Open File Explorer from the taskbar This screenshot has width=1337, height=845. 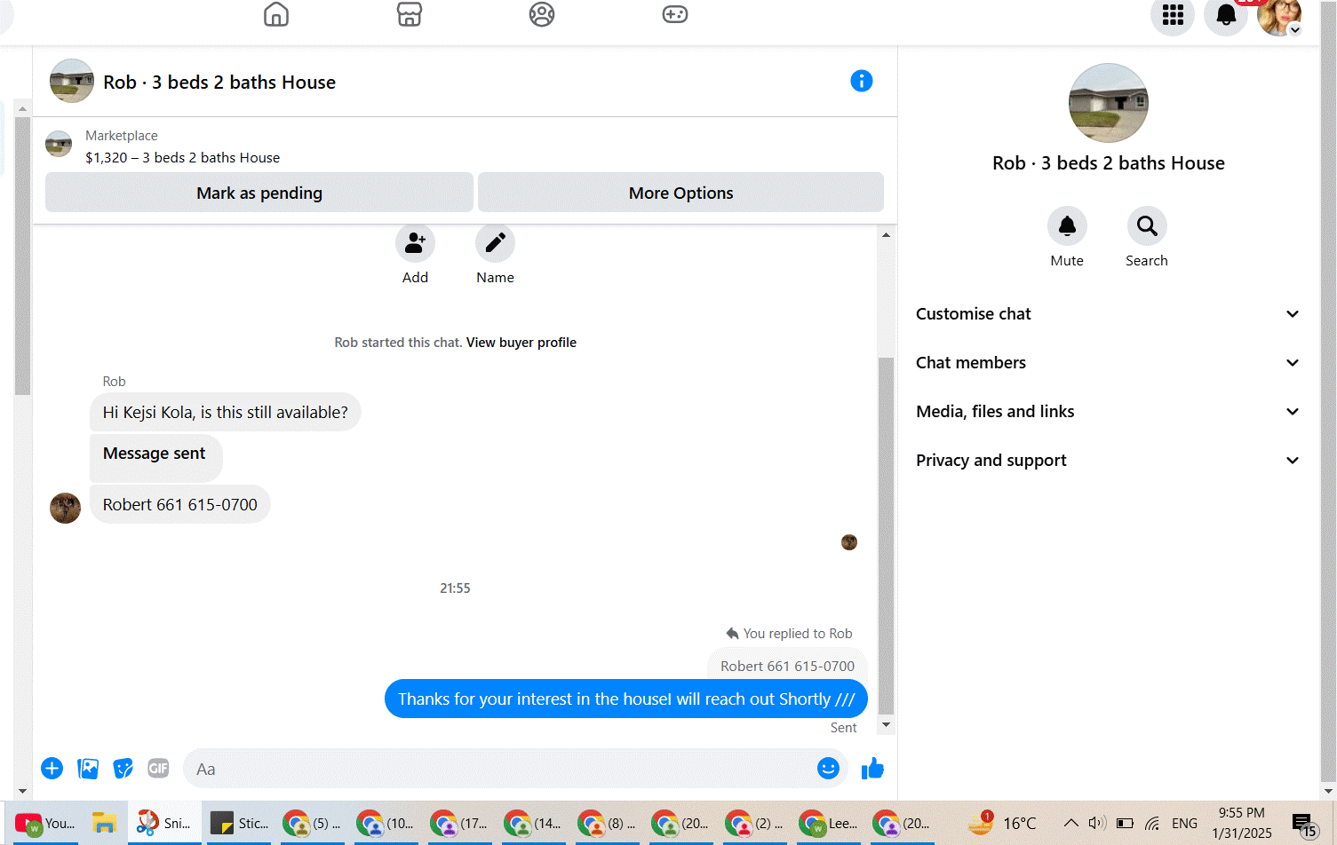[x=104, y=824]
